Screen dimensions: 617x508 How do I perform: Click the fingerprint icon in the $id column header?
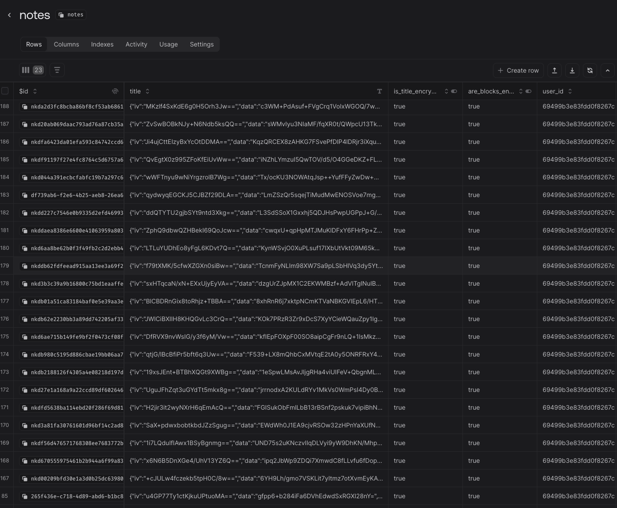click(x=115, y=91)
